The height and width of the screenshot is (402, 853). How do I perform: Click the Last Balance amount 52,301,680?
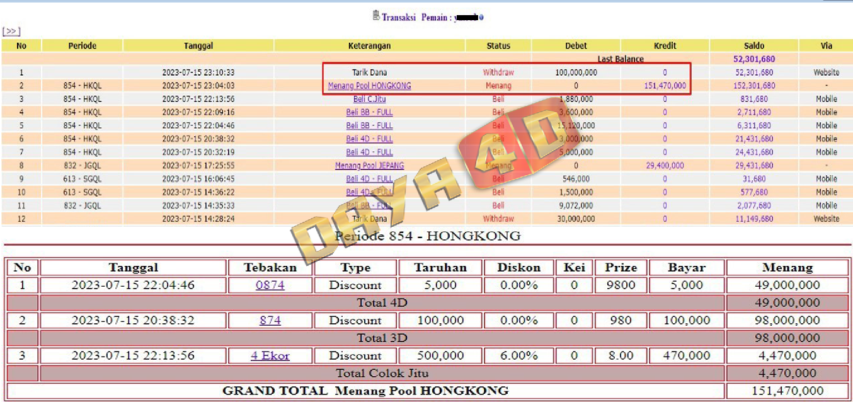point(753,59)
